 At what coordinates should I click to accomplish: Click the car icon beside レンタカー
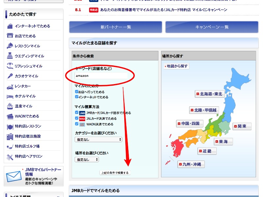(10, 87)
